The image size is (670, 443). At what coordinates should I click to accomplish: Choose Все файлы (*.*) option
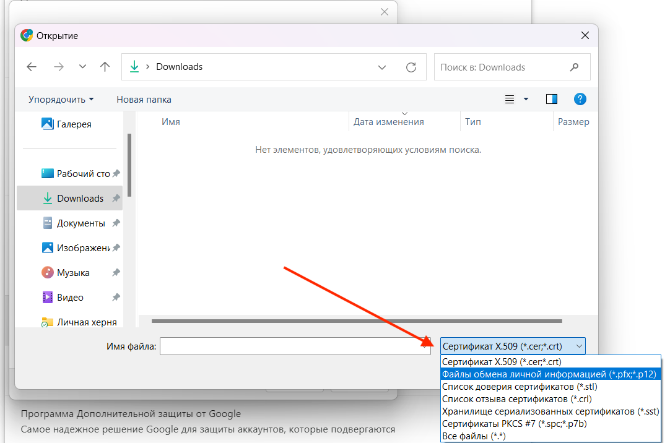coord(550,436)
